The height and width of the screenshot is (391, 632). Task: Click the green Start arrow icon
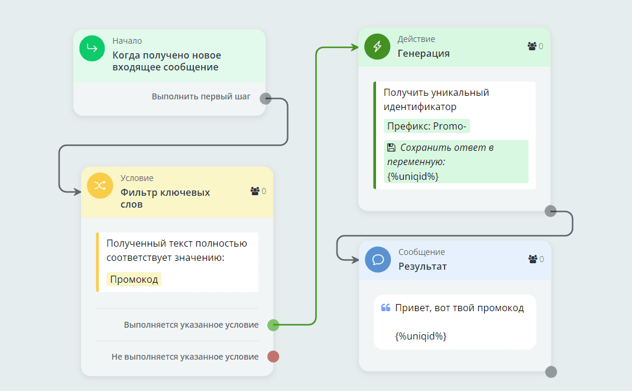coord(92,48)
